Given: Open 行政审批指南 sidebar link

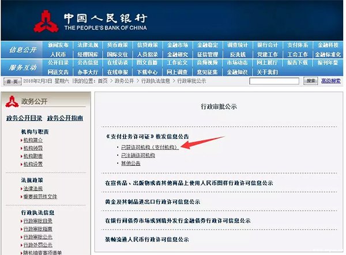Looking at the screenshot, I should 38,229.
